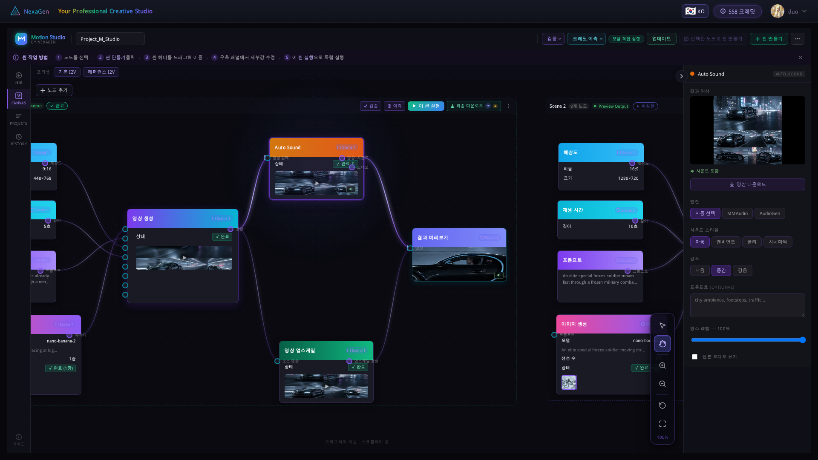Click the user avatar picture

pyautogui.click(x=778, y=11)
